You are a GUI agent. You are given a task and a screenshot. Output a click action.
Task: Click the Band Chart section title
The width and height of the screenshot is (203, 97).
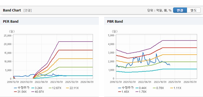pyautogui.click(x=12, y=10)
